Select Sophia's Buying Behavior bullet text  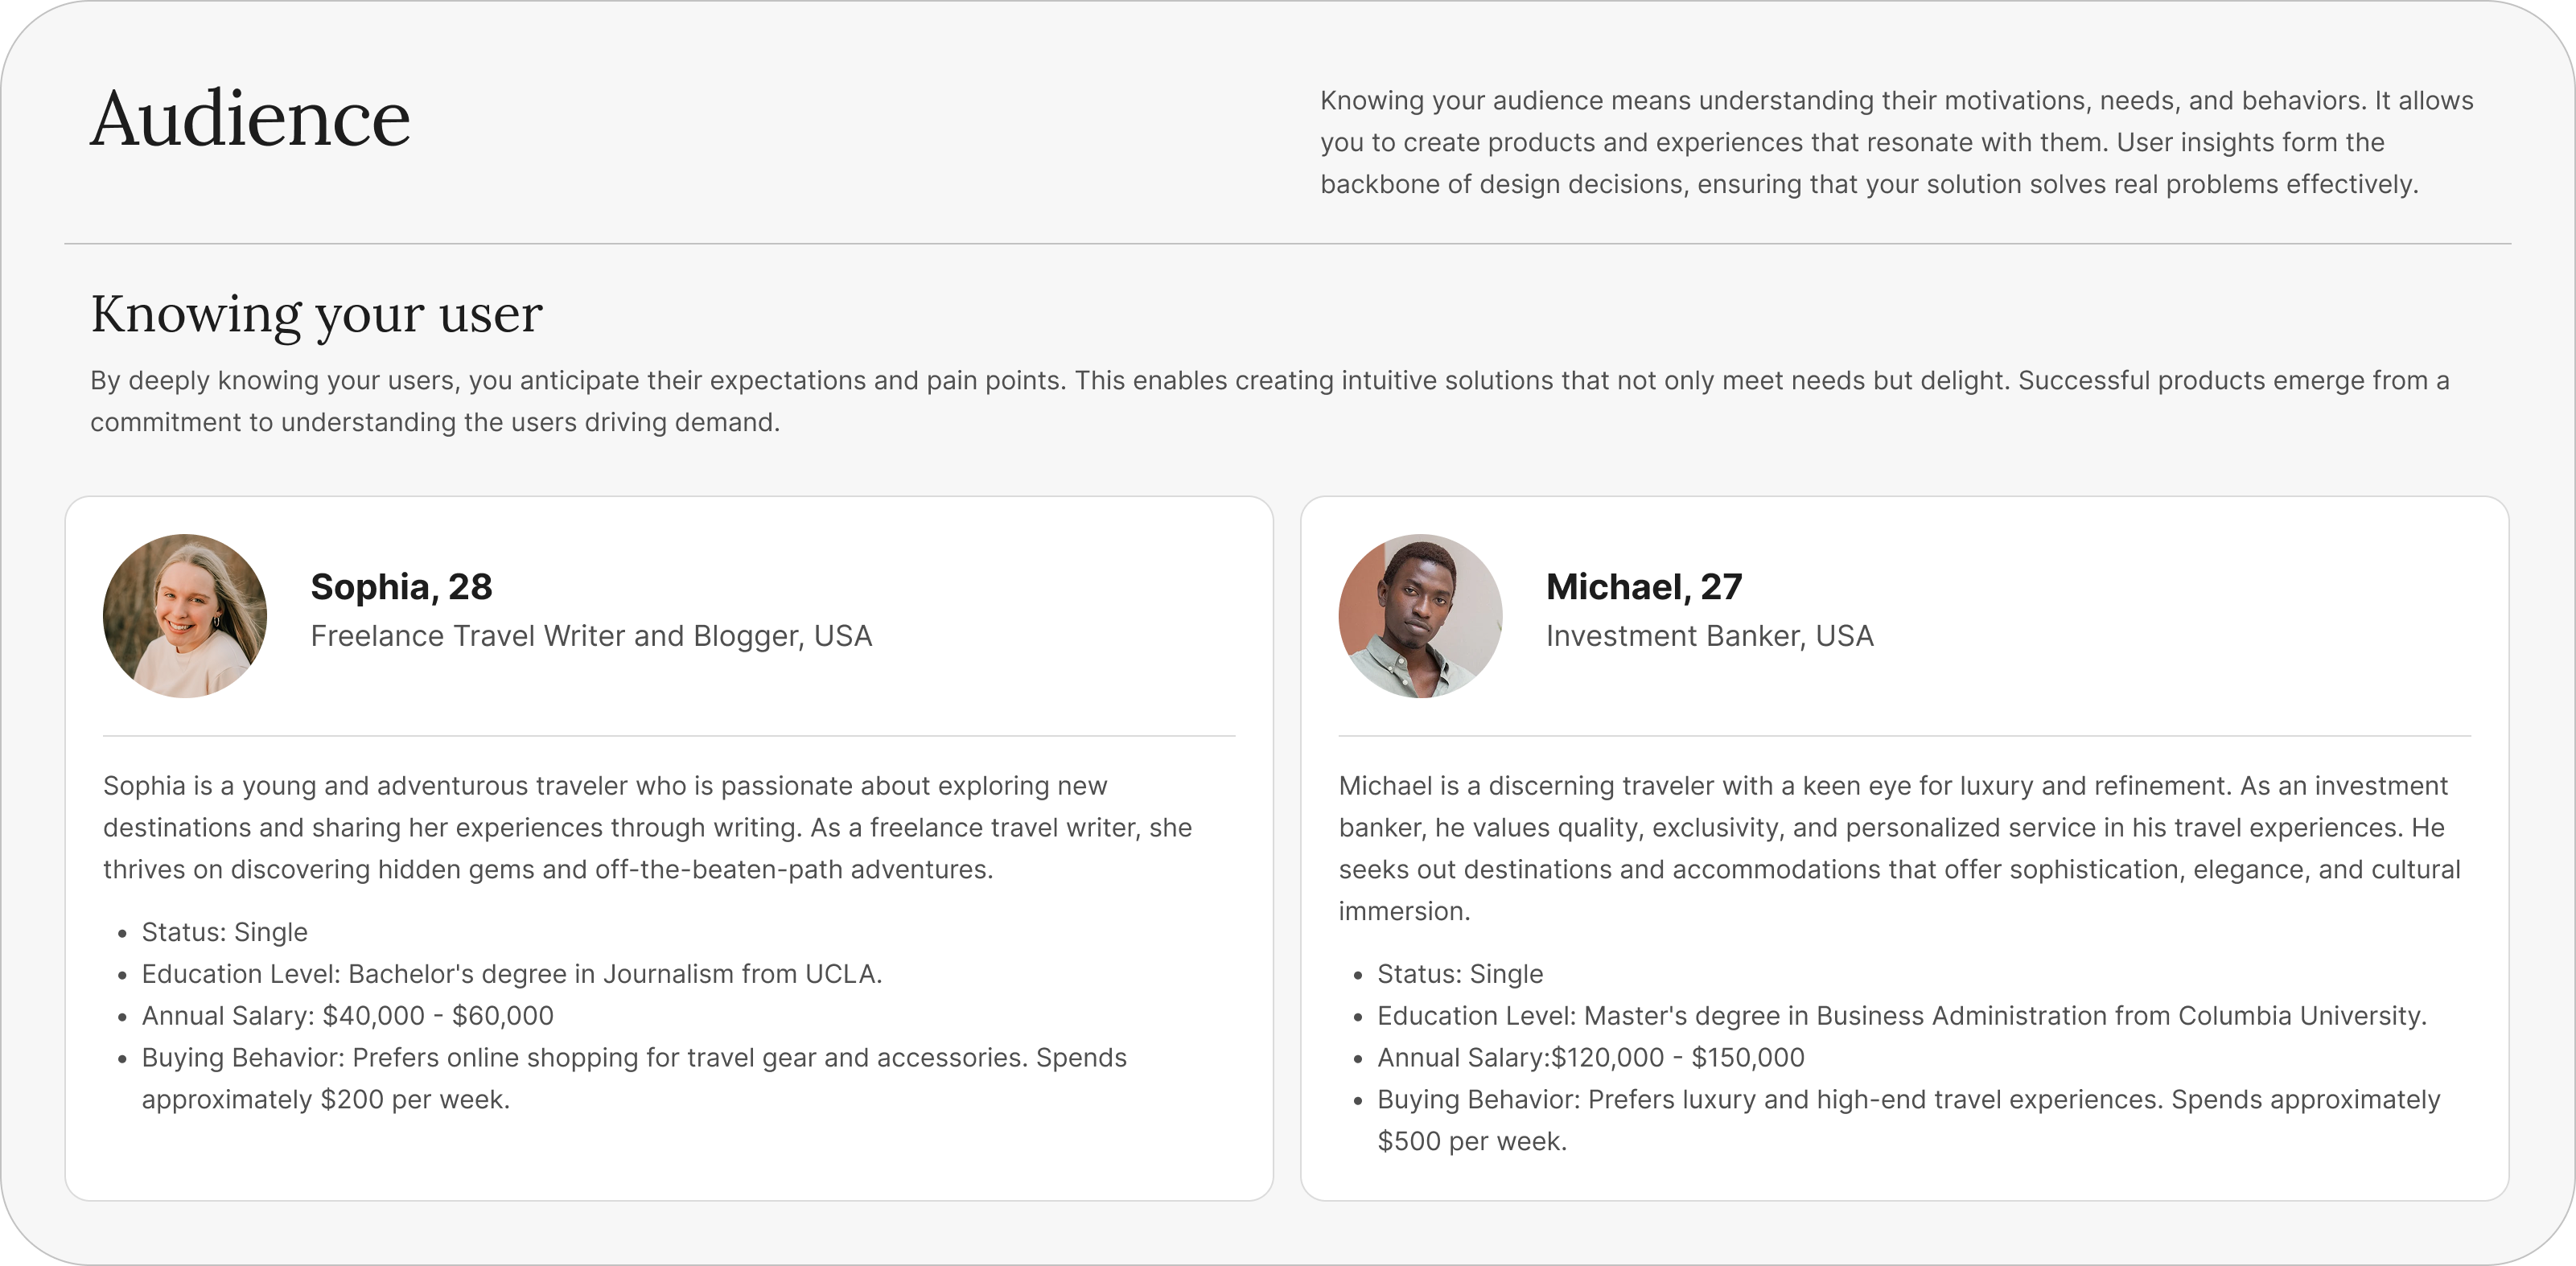coord(634,1079)
